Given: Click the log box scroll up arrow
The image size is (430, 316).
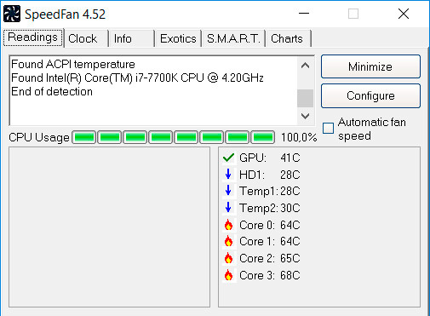Looking at the screenshot, I should click(305, 66).
